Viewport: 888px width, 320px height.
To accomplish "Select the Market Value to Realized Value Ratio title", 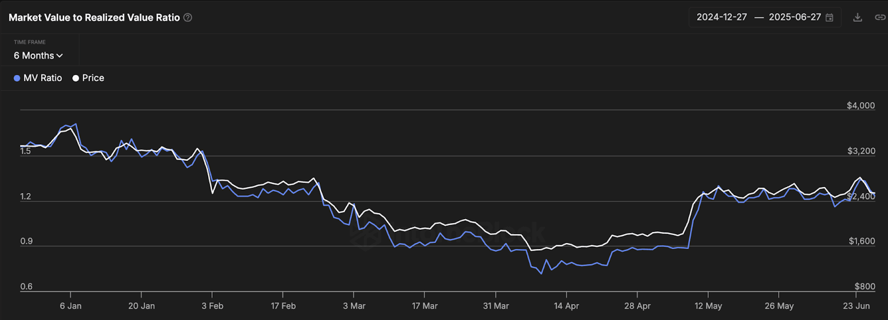I will [94, 18].
